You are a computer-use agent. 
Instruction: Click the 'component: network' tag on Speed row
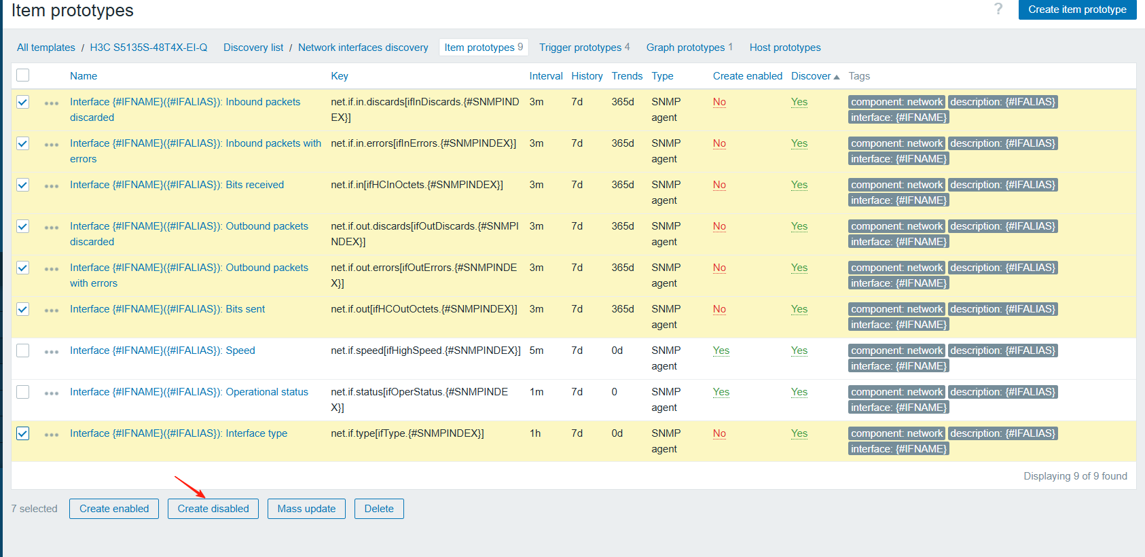896,351
